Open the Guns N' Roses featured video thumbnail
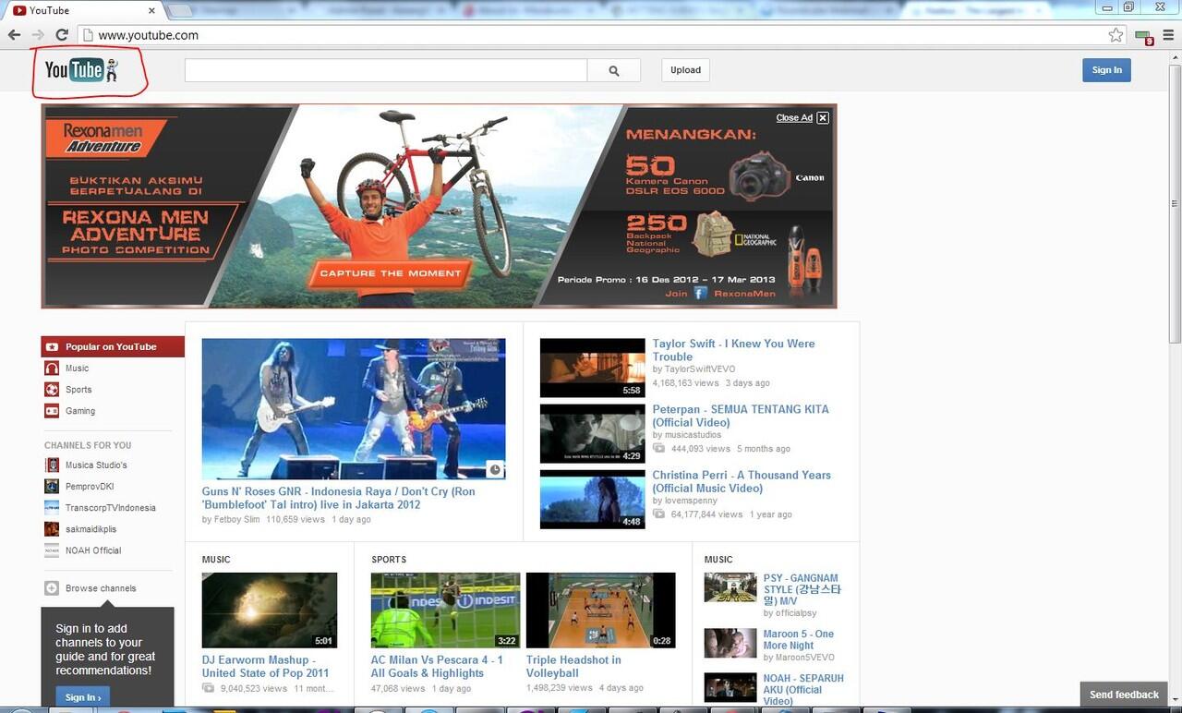Image resolution: width=1182 pixels, height=713 pixels. 354,409
